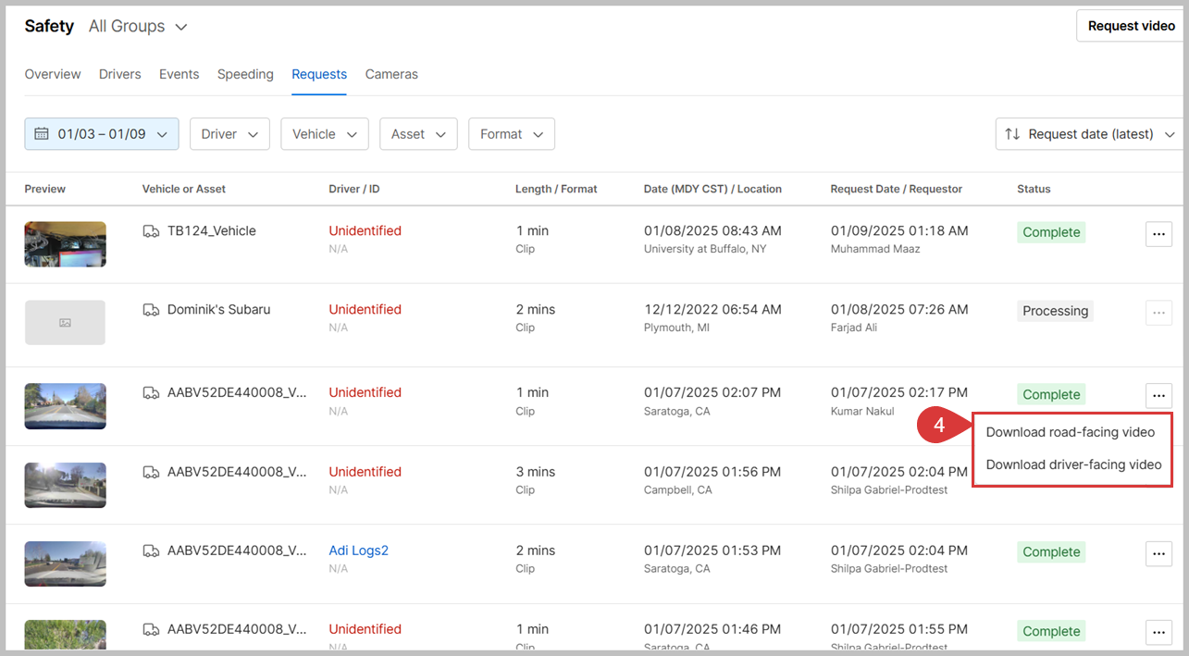The image size is (1189, 656).
Task: Open three-dot menu for TB124_Vehicle row
Action: click(x=1158, y=234)
